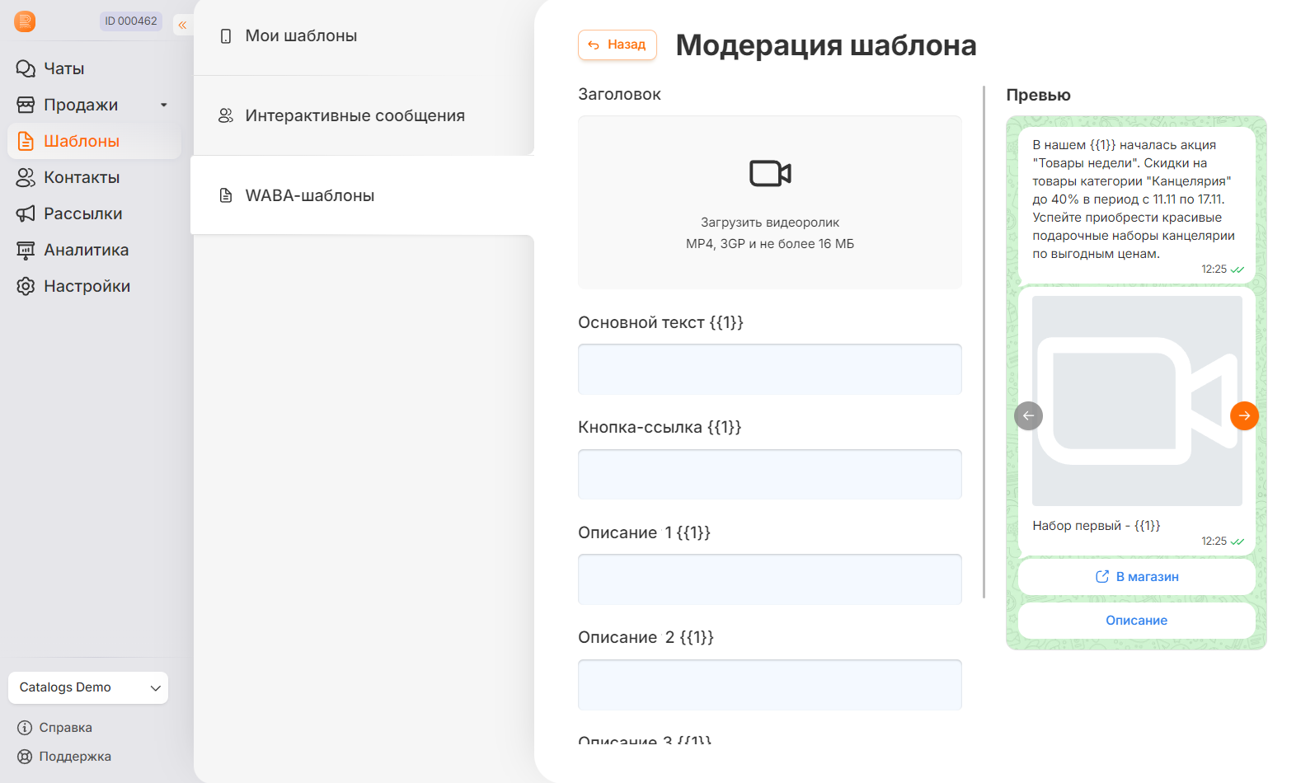Open Чаты section
The height and width of the screenshot is (783, 1315).
94,68
